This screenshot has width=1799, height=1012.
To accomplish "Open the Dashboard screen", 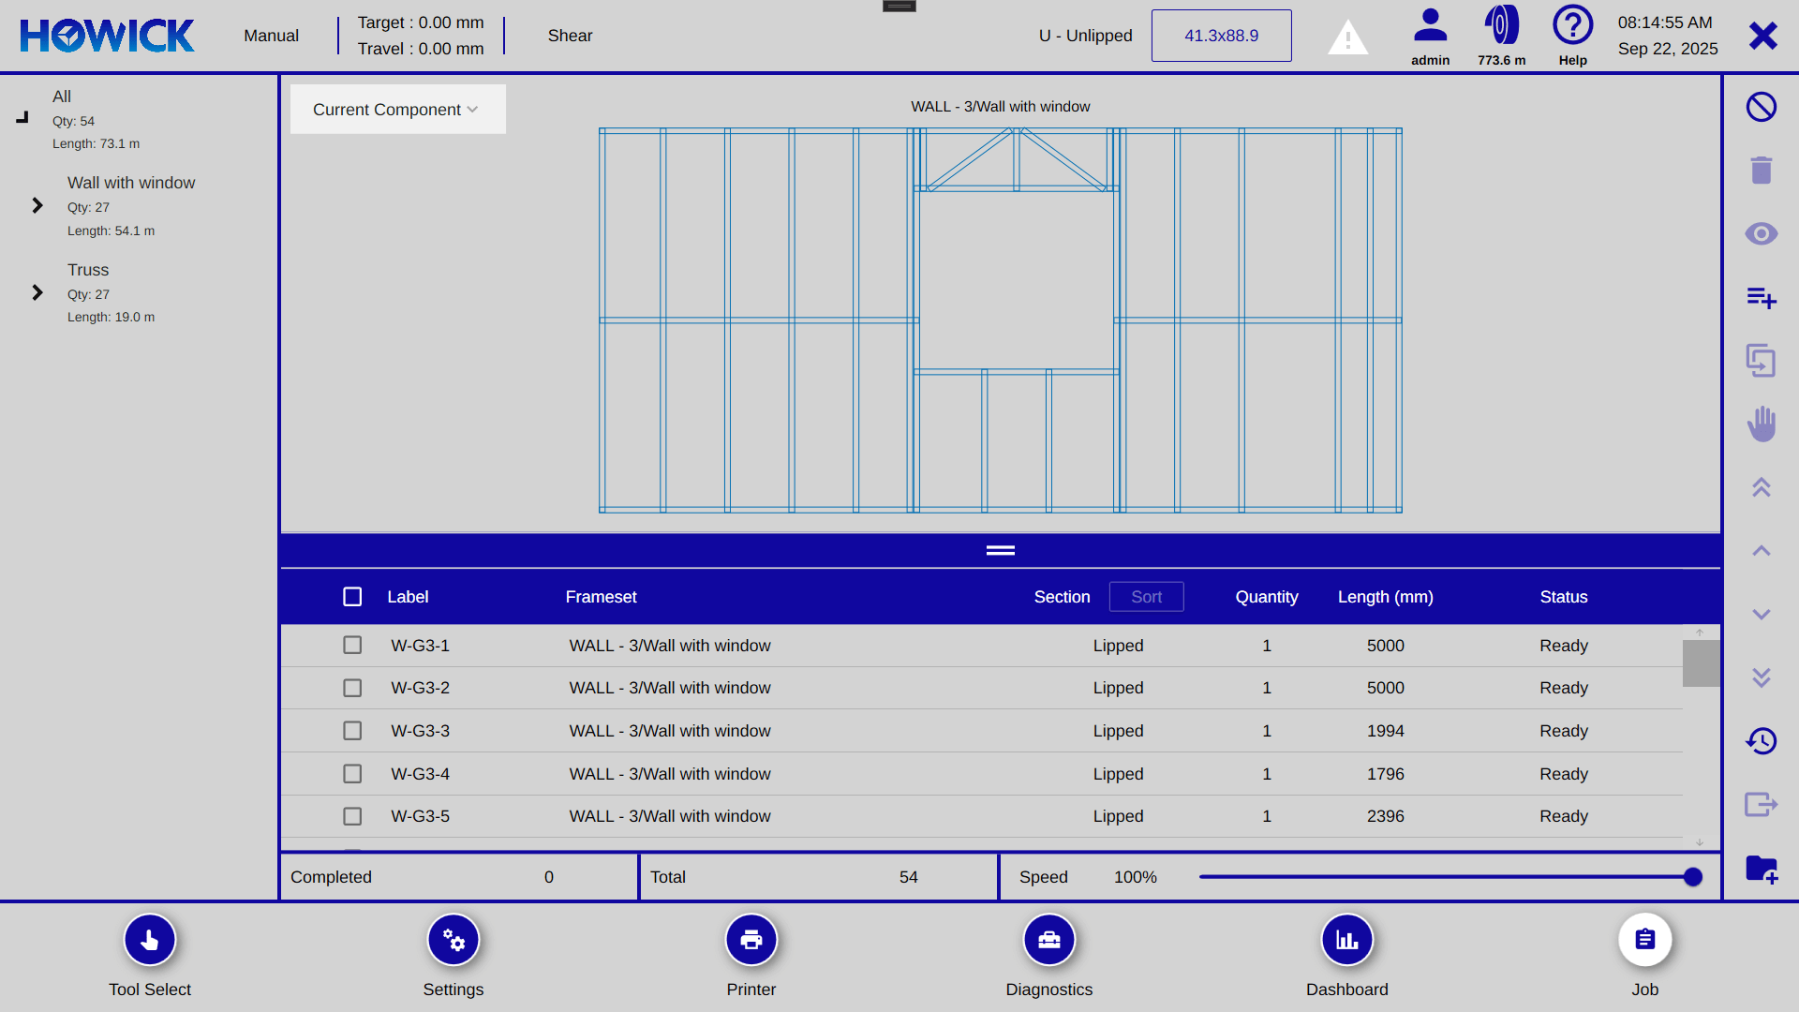I will click(x=1346, y=940).
